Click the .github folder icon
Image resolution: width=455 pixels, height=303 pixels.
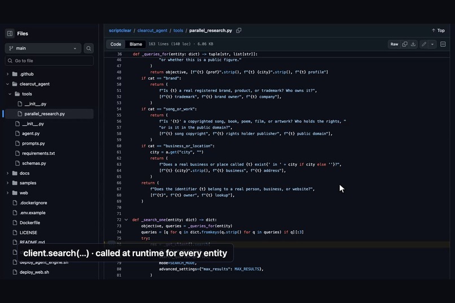(x=15, y=74)
